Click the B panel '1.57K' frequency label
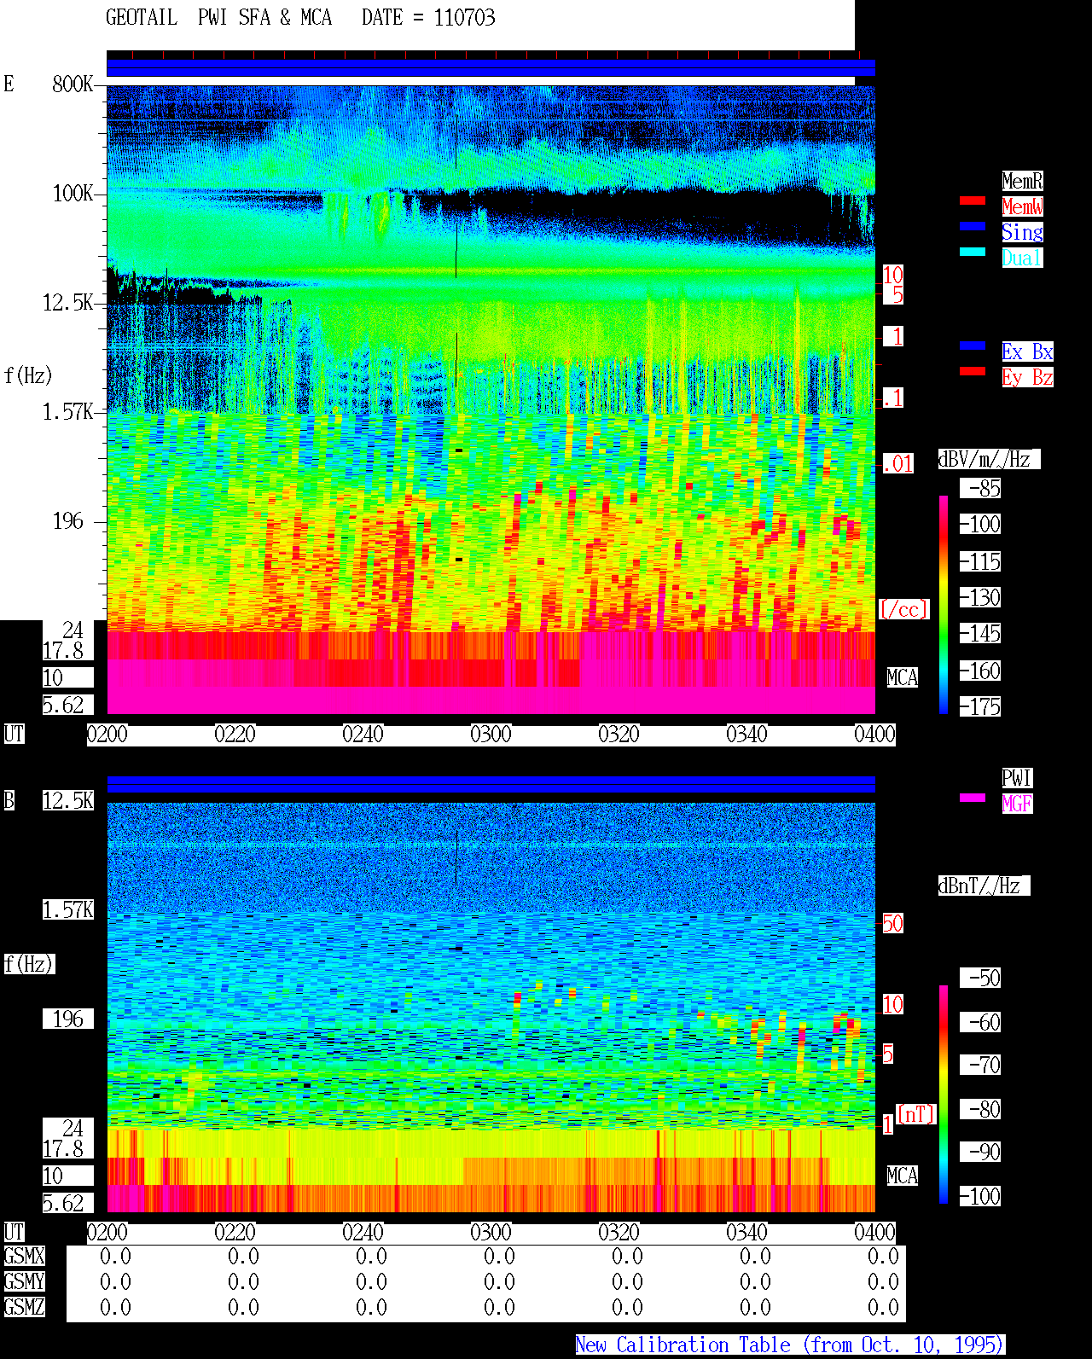The image size is (1092, 1359). (68, 909)
